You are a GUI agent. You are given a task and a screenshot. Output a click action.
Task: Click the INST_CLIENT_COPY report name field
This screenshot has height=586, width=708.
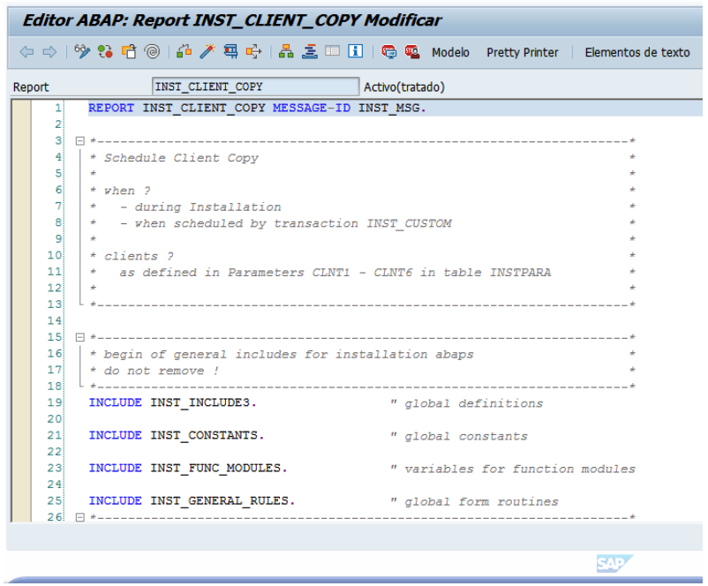coord(255,86)
